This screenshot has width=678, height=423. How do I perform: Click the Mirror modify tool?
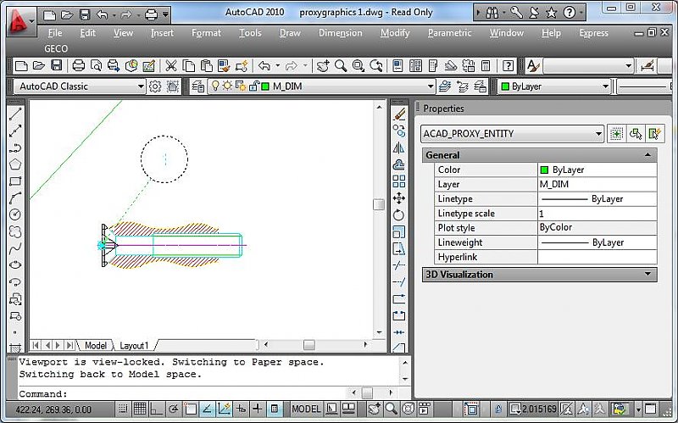398,147
